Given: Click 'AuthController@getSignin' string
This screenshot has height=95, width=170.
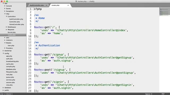Looking at the screenshot, I should point(113,85).
